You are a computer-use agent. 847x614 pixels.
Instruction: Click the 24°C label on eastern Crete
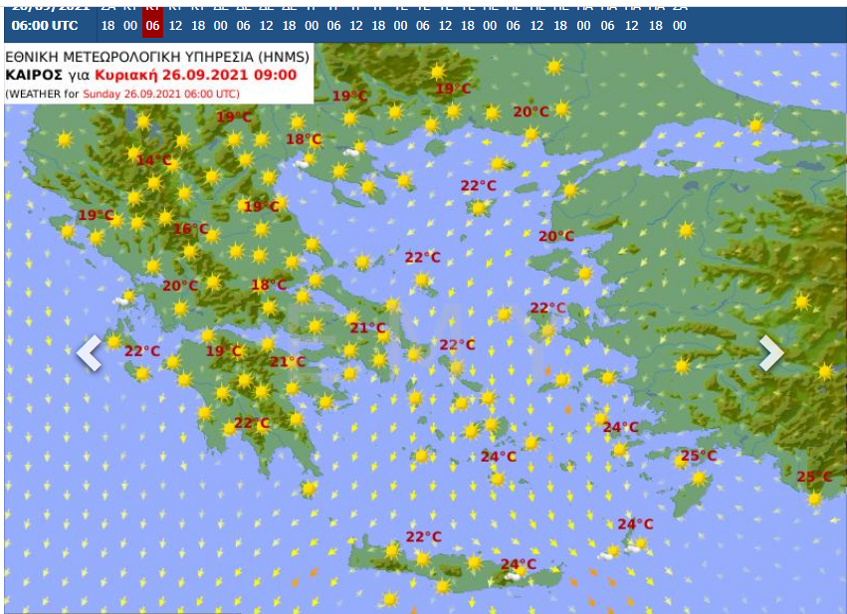[518, 564]
